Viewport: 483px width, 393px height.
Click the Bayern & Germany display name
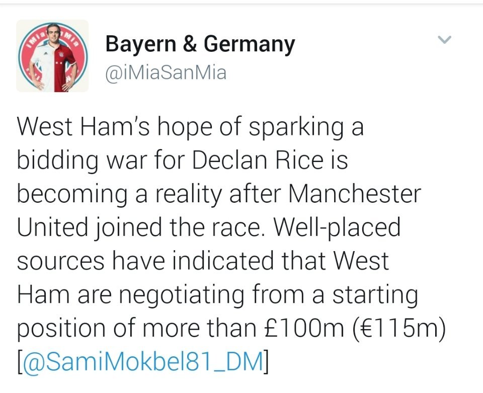[200, 45]
